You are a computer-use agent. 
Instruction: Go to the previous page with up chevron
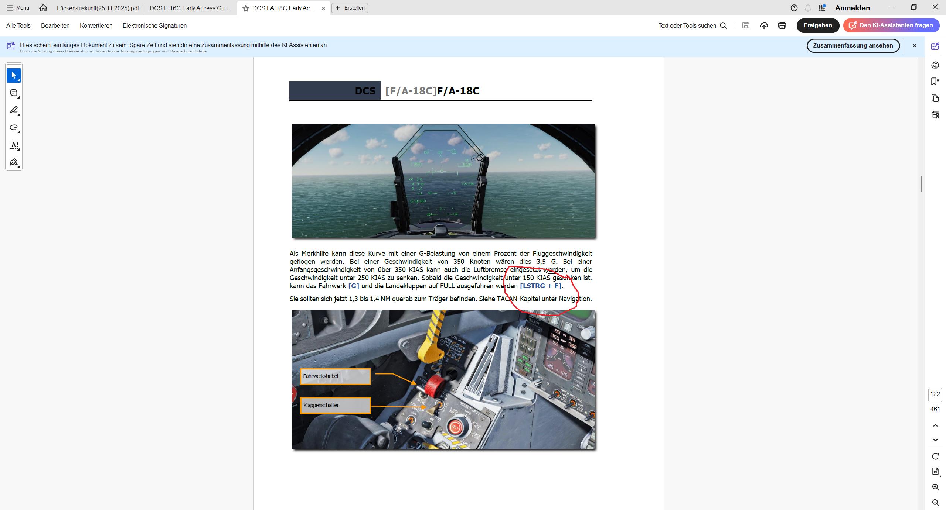(935, 425)
